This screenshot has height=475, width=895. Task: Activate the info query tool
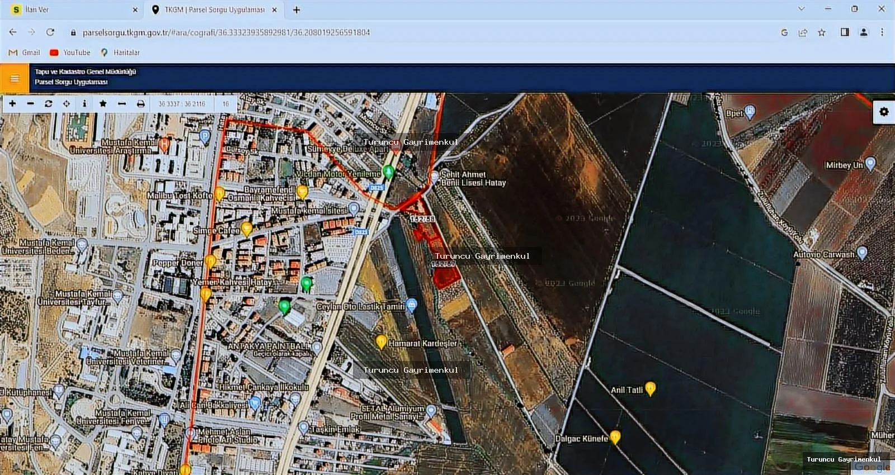click(x=84, y=103)
